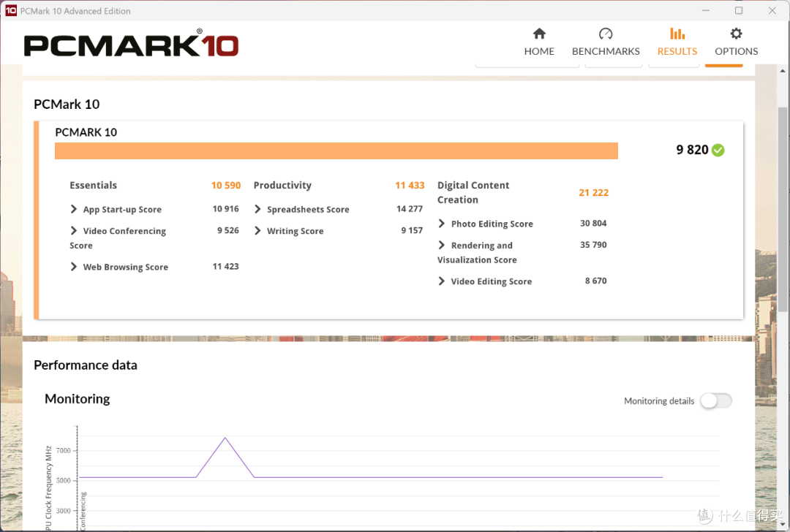Image resolution: width=790 pixels, height=532 pixels.
Task: Switch to the RESULTS tab
Action: pos(677,42)
